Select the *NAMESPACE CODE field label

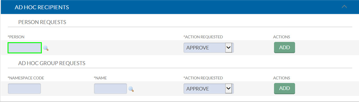tap(26, 78)
